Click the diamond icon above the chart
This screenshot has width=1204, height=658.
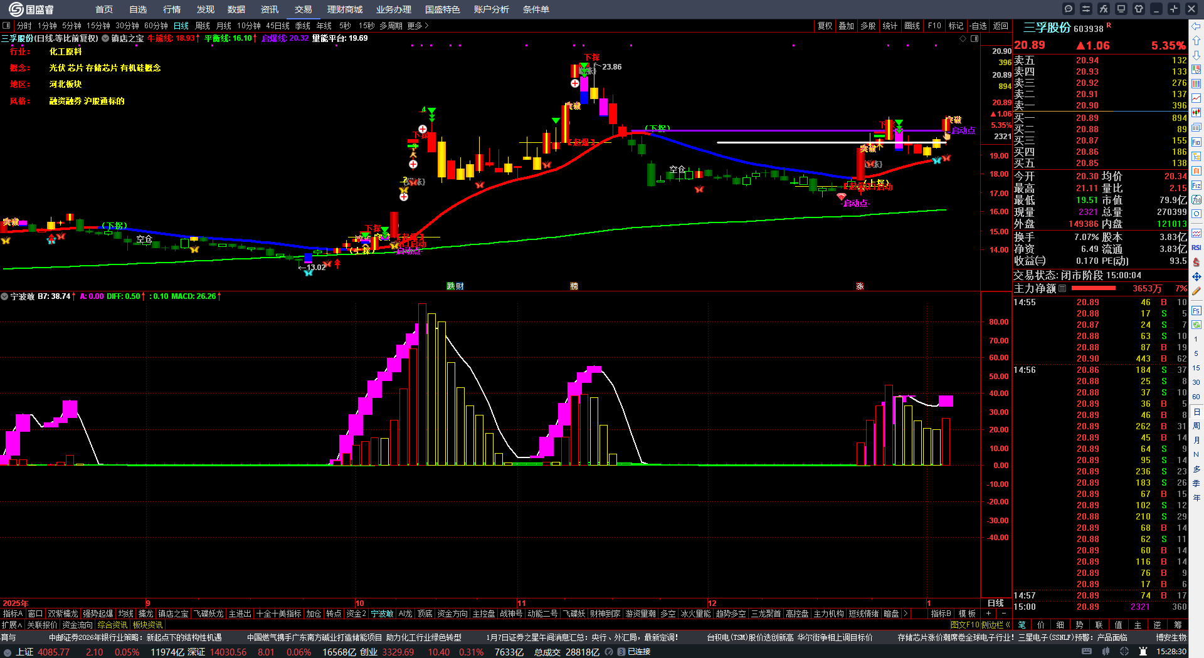(963, 38)
